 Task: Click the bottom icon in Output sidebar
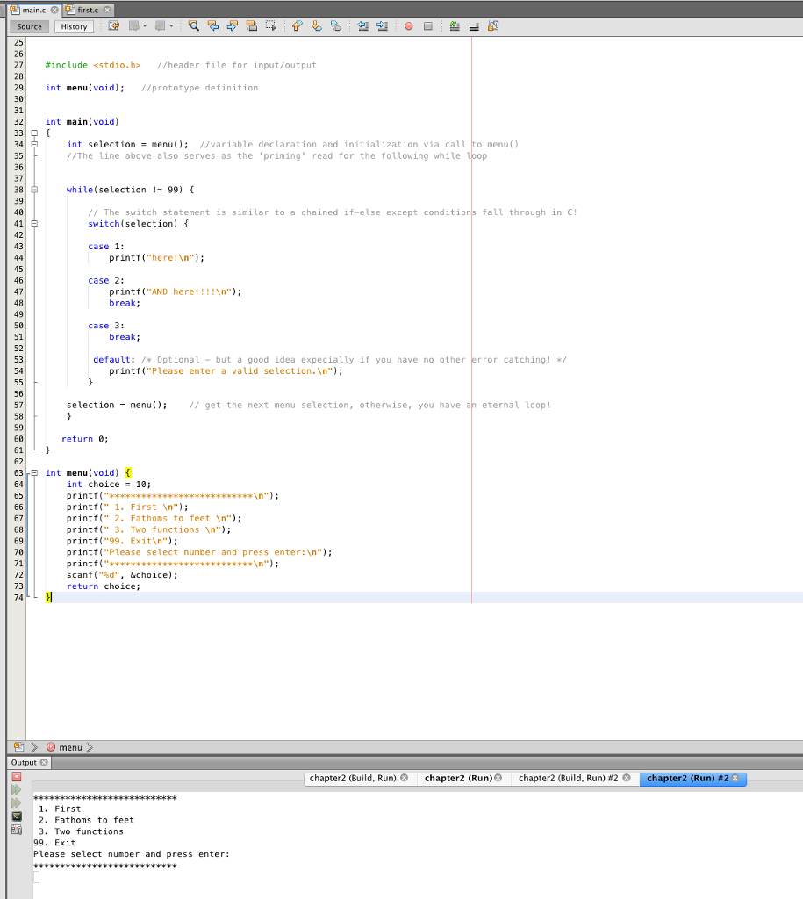click(17, 830)
